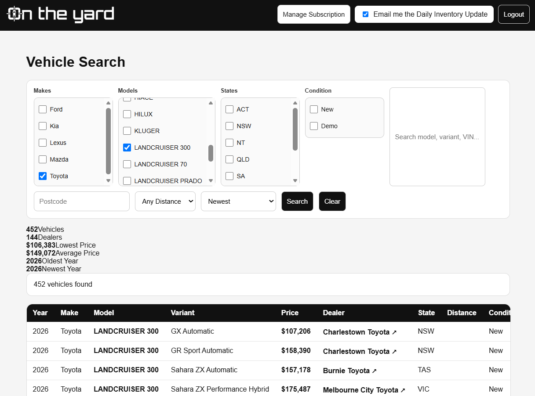
Task: Check the Mazda make checkbox
Action: (43, 159)
